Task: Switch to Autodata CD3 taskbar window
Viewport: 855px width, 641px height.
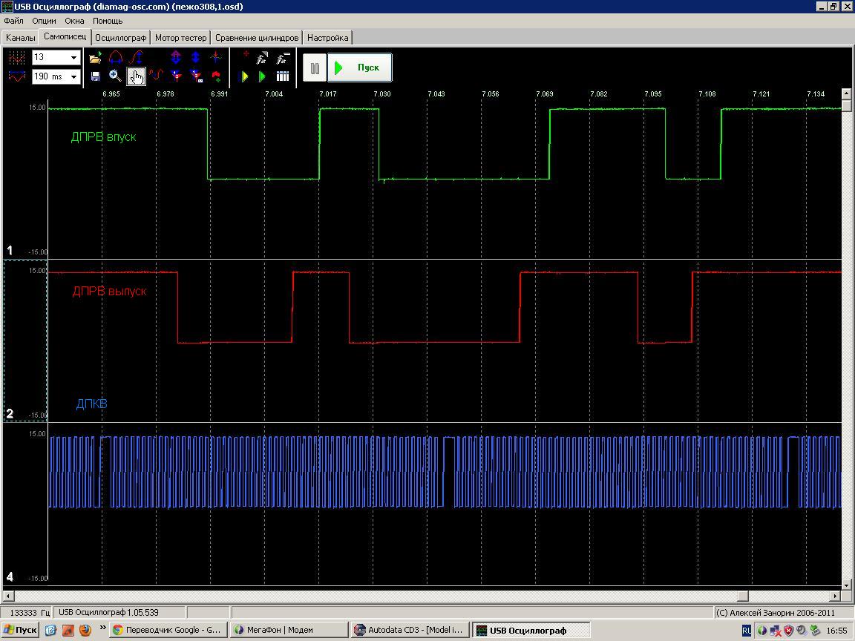Action: click(x=409, y=630)
